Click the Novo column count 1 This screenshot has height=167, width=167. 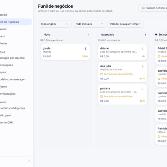[x=88, y=35]
